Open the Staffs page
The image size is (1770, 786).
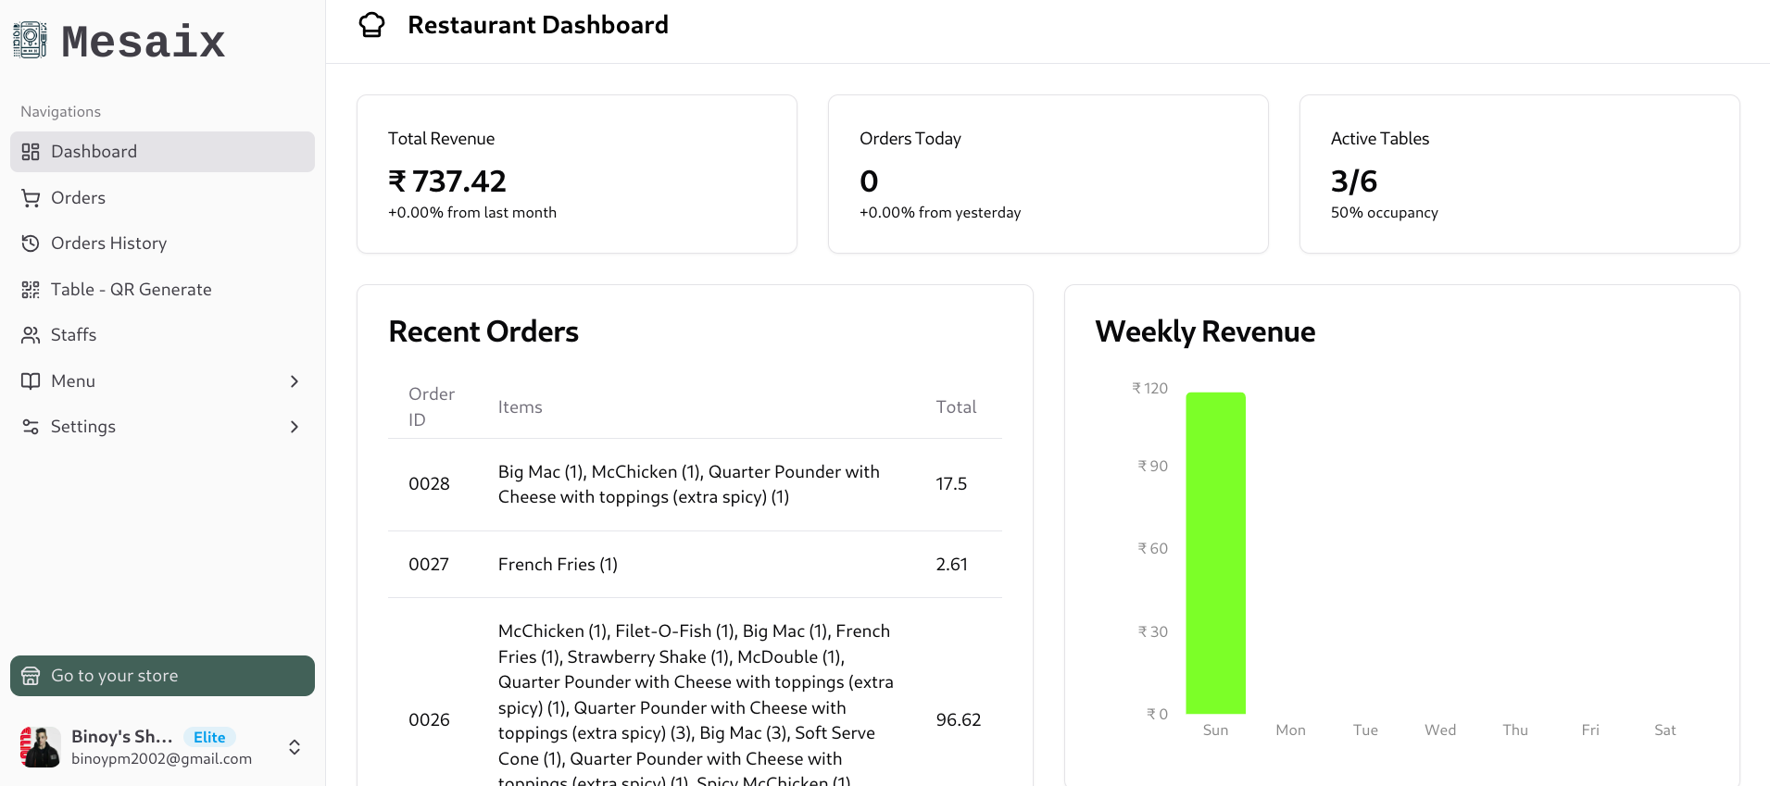162,335
